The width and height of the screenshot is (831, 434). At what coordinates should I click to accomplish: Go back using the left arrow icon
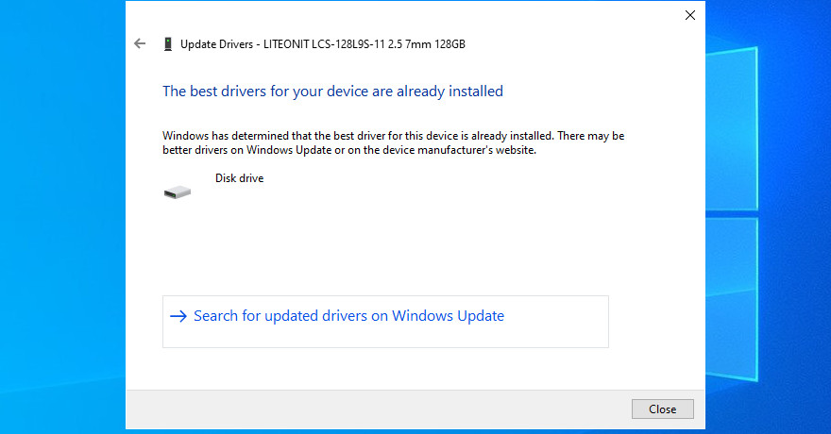[x=140, y=43]
